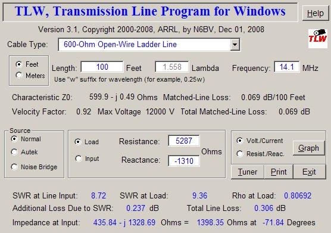
Task: Click the TLW logo icon
Action: [x=318, y=39]
